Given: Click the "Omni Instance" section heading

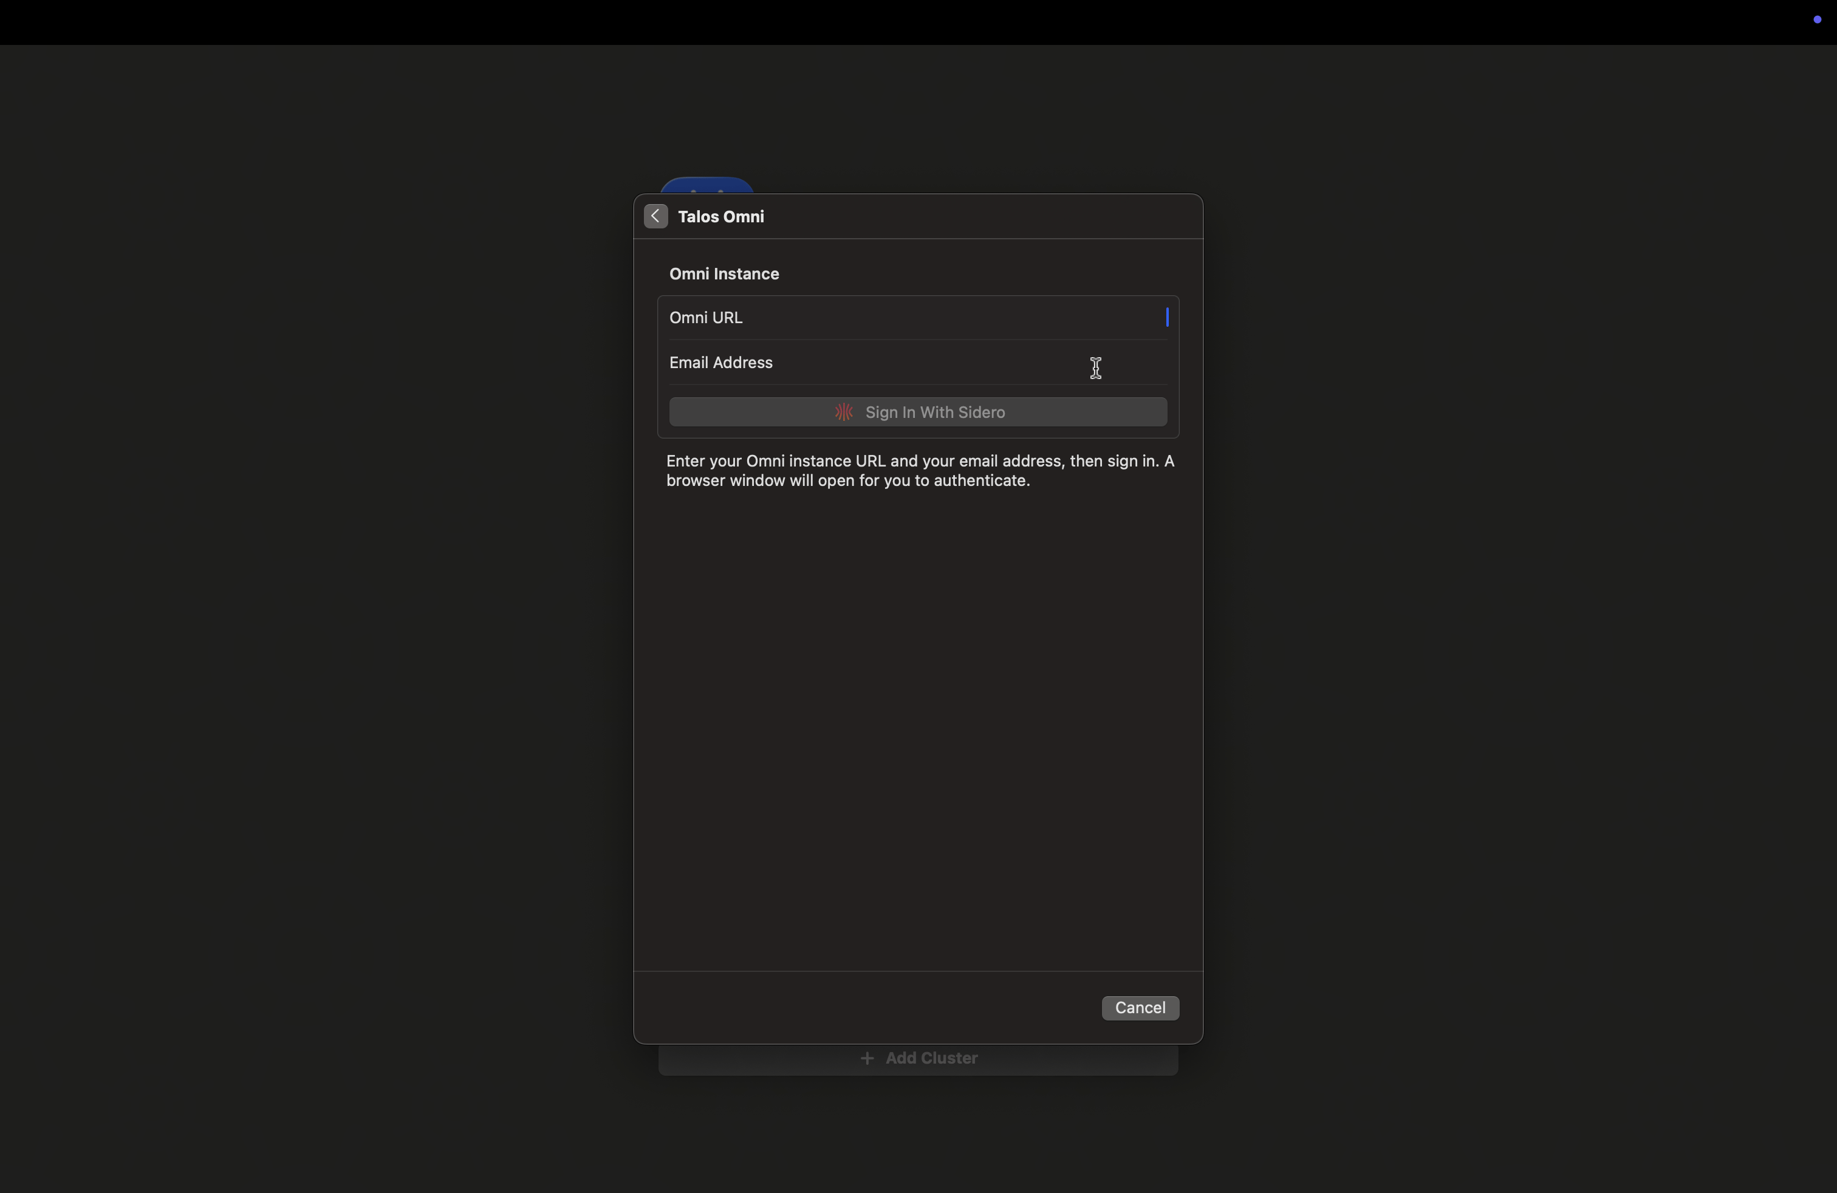Looking at the screenshot, I should tap(724, 274).
